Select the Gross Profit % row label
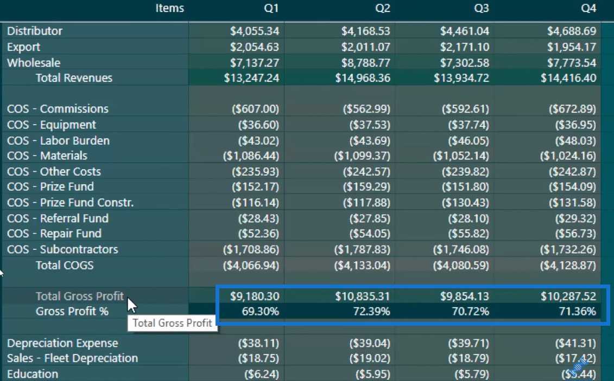The image size is (614, 381). click(x=72, y=312)
